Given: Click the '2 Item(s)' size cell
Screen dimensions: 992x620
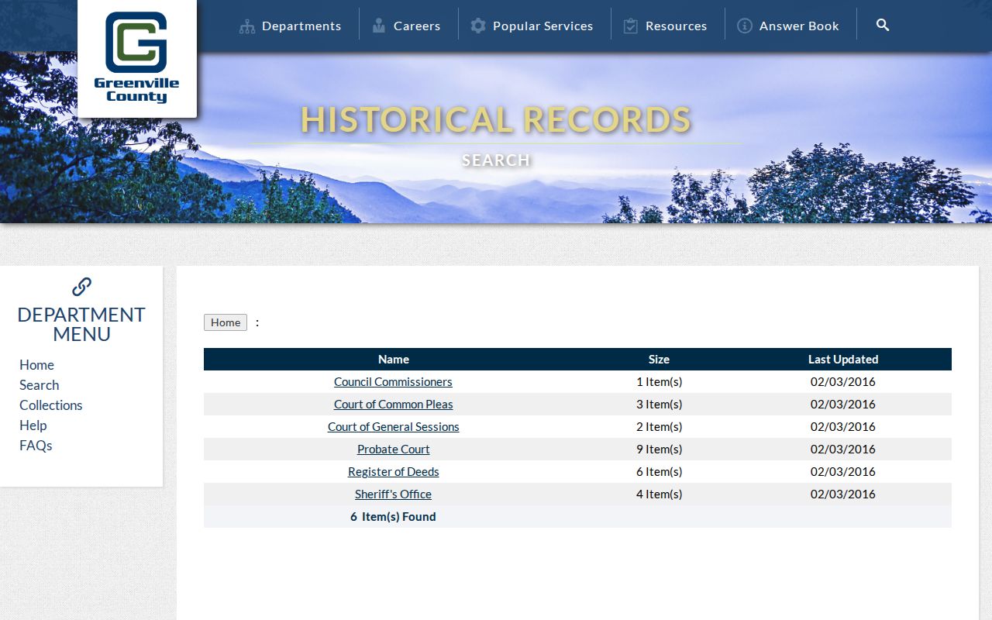Looking at the screenshot, I should (x=660, y=427).
